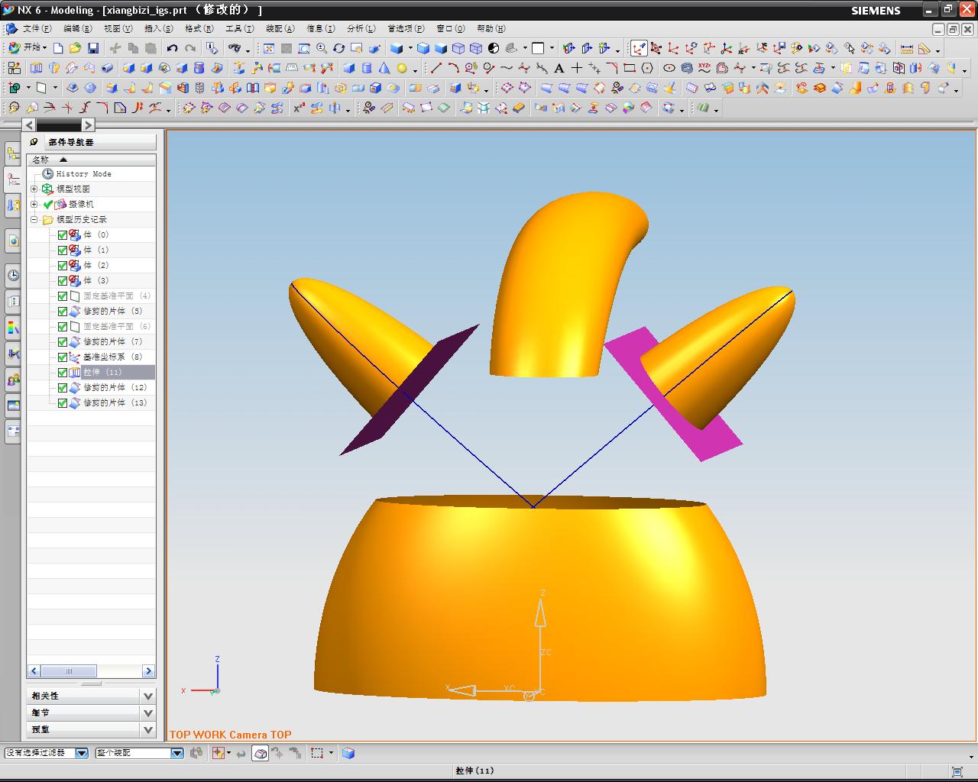
Task: Toggle checkbox for 体 (1)
Action: pyautogui.click(x=63, y=250)
